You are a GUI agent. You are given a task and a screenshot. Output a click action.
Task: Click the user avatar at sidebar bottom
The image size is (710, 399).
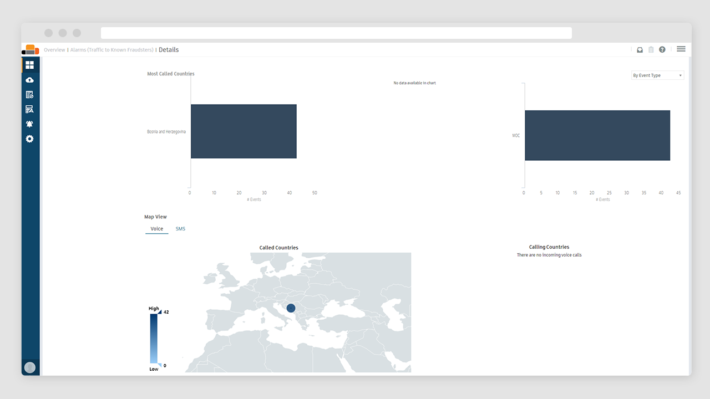click(x=30, y=367)
